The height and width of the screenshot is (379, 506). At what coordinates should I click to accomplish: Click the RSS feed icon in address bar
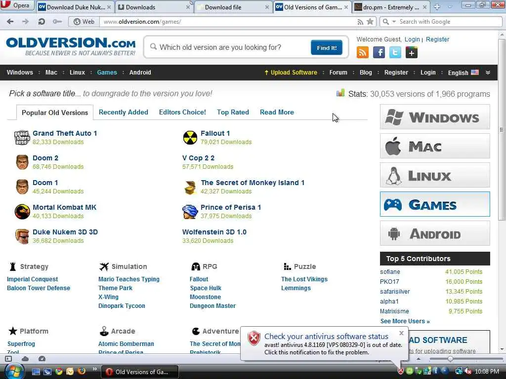click(360, 22)
